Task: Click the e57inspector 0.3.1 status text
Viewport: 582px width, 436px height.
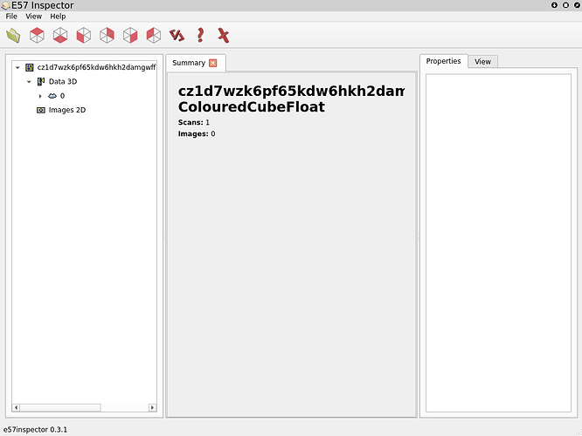Action: point(35,430)
